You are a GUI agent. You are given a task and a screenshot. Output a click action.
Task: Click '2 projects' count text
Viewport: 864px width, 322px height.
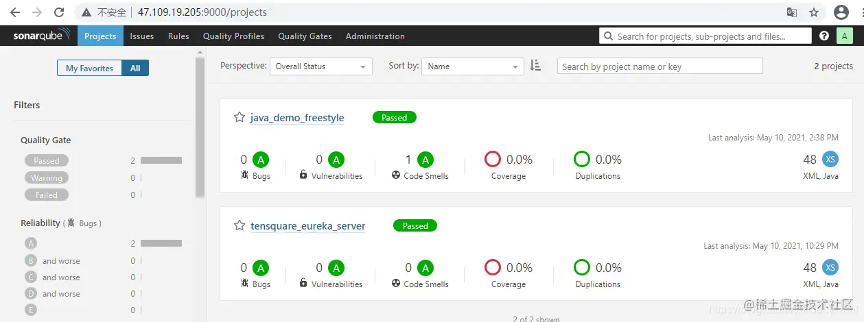833,66
